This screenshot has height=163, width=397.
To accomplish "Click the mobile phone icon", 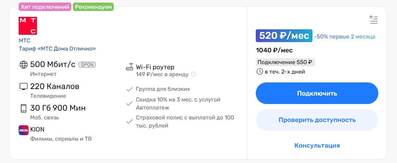I will 23,108.
